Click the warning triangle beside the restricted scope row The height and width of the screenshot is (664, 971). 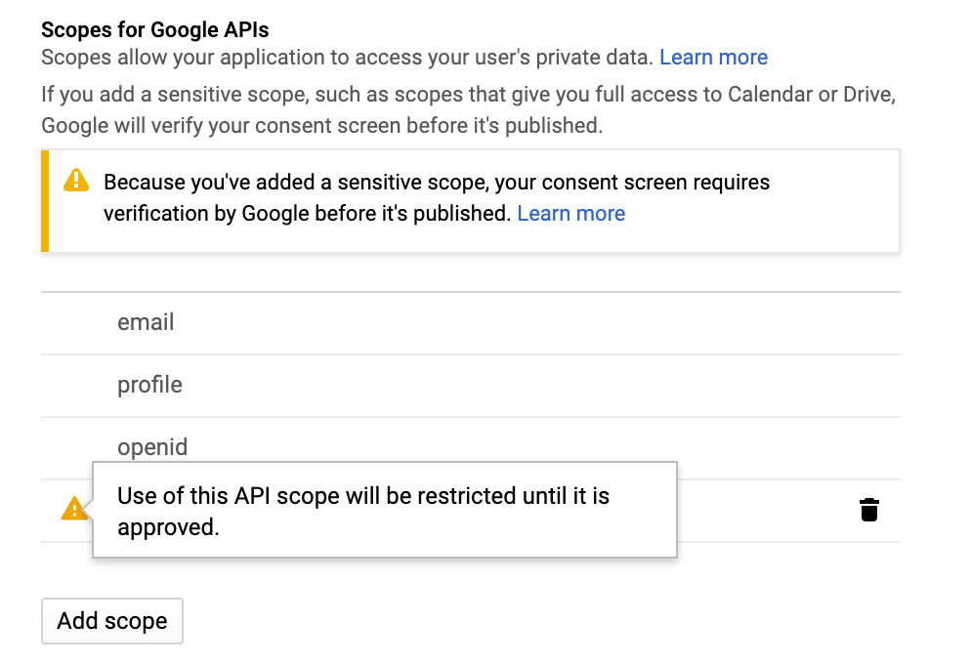tap(75, 509)
